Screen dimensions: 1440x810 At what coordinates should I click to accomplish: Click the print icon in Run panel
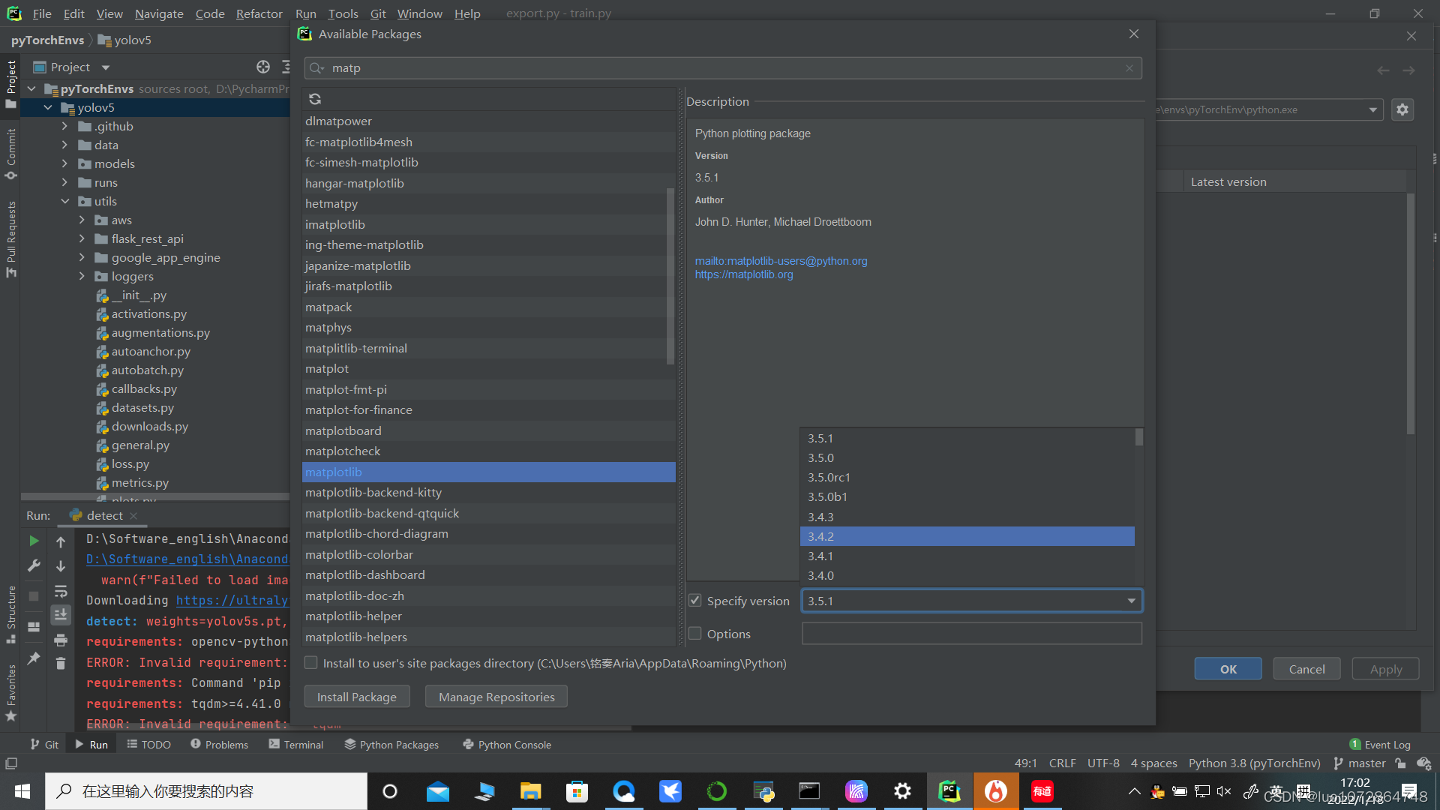click(61, 640)
